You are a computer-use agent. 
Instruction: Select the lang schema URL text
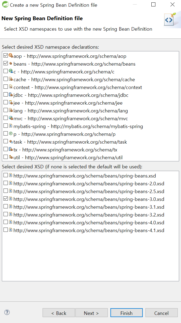(78, 111)
